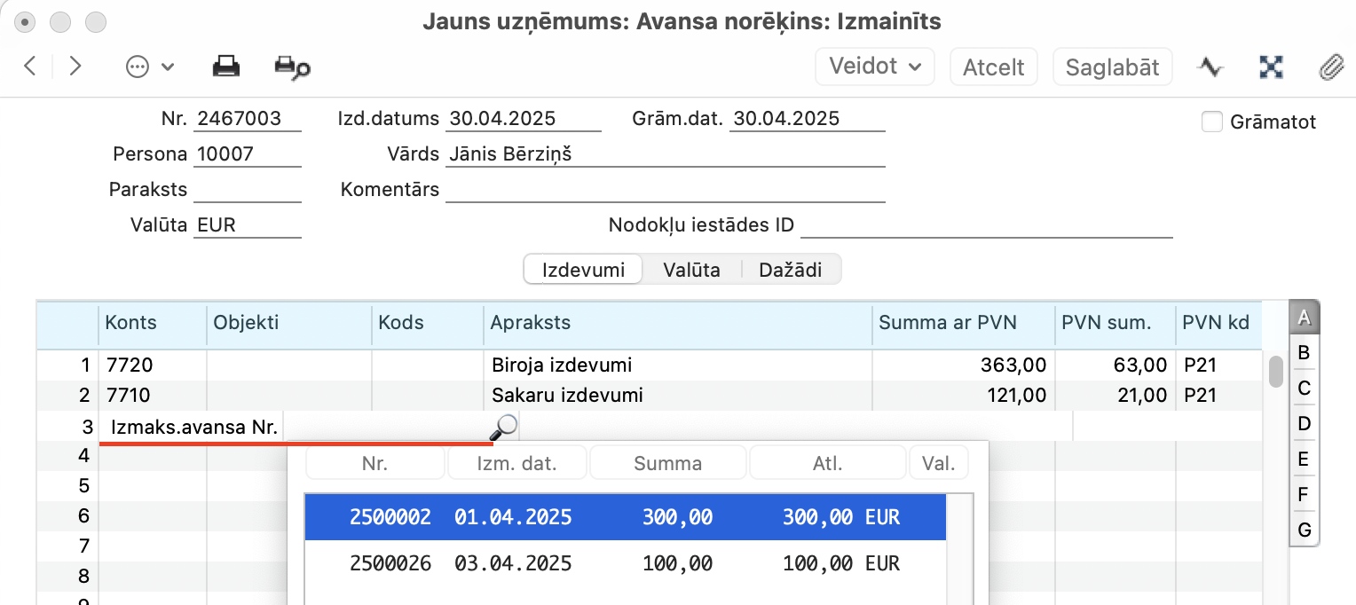Enable the Grāmatot checkbox
Viewport: 1356px width, 605px height.
pos(1212,122)
